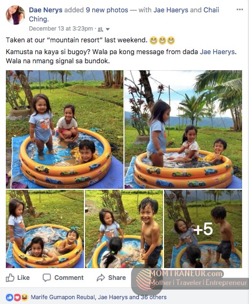Open first photo of kids in pool
249x304 pixels.
65,129
